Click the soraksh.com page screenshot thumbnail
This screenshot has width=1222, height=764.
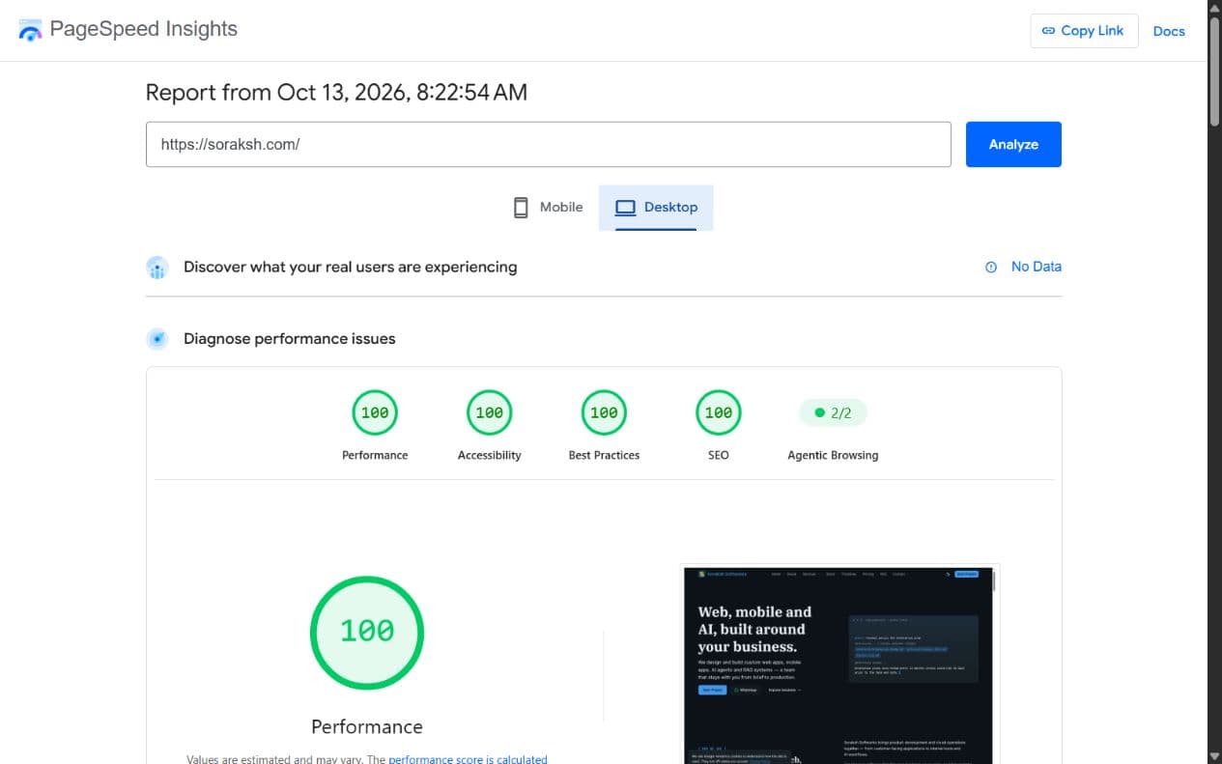tap(839, 665)
